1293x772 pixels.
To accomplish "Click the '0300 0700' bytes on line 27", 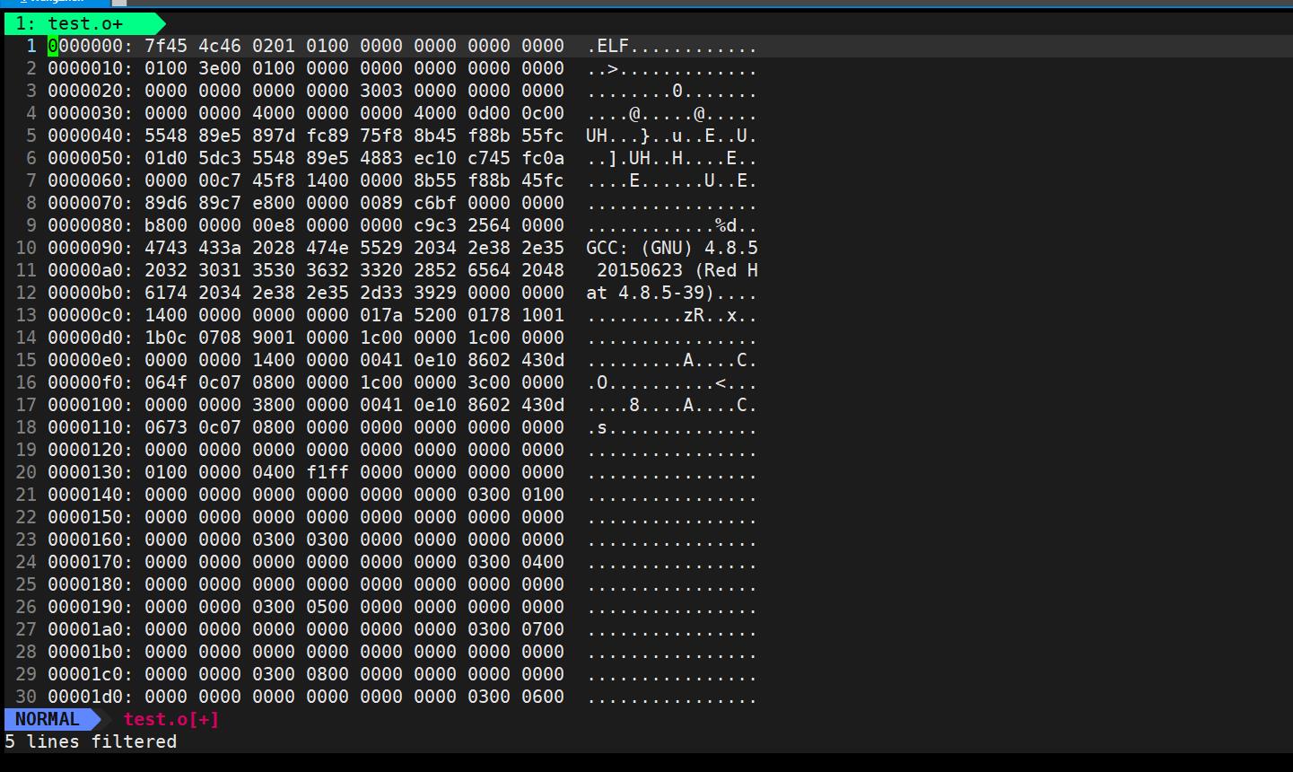I will [x=516, y=629].
